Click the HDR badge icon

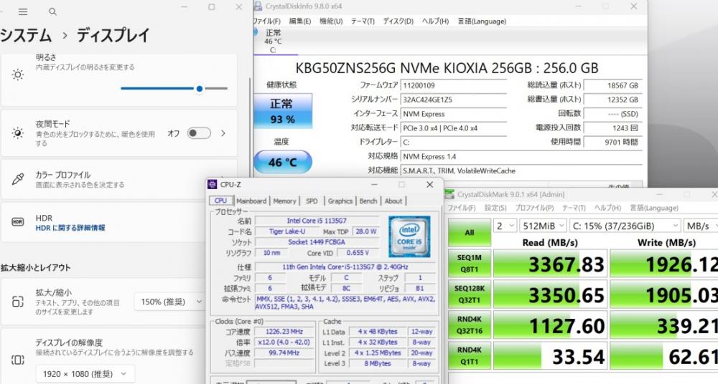pyautogui.click(x=18, y=221)
